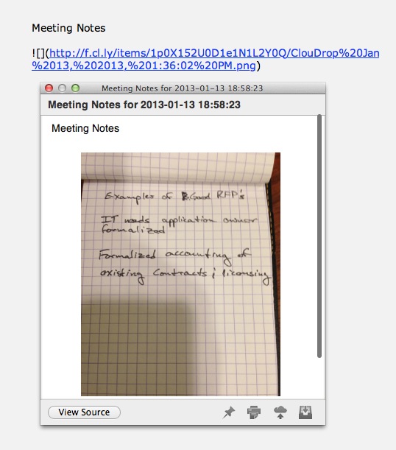Click the window title bar text
This screenshot has width=396, height=450.
point(182,88)
